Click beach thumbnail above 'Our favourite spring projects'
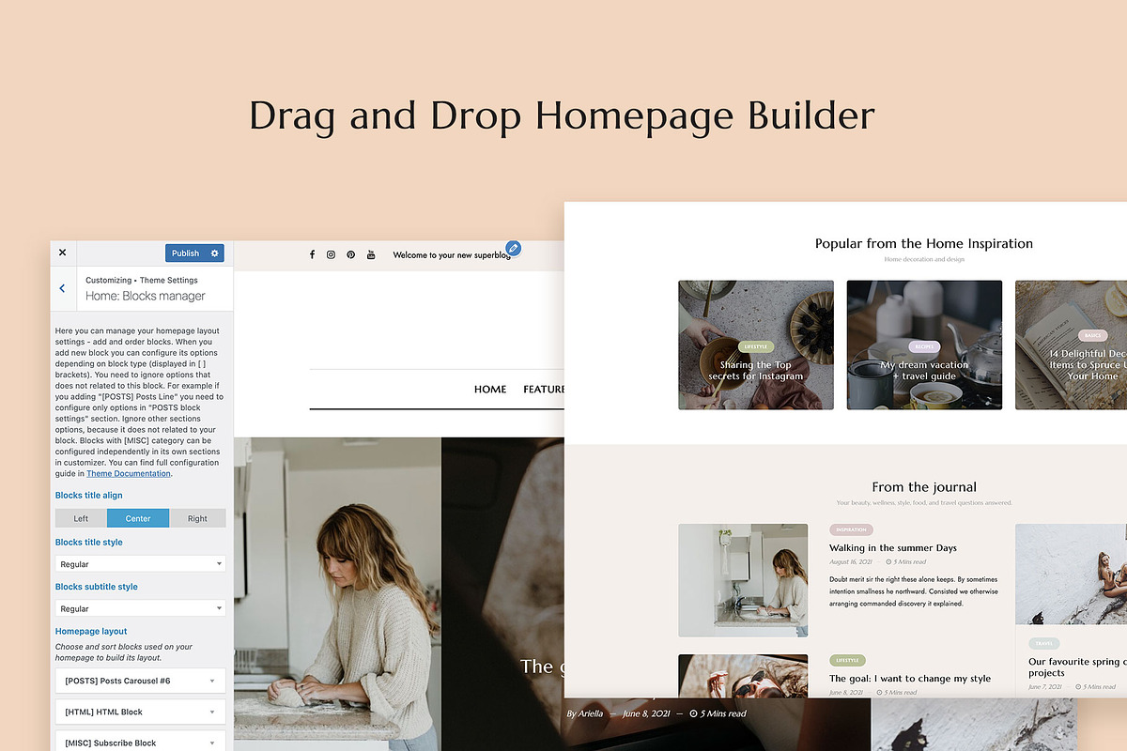The width and height of the screenshot is (1127, 751). 1071,574
